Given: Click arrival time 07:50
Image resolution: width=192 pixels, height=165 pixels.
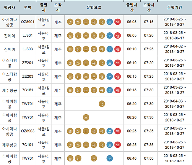Looking at the screenshot, I should click(149, 158).
